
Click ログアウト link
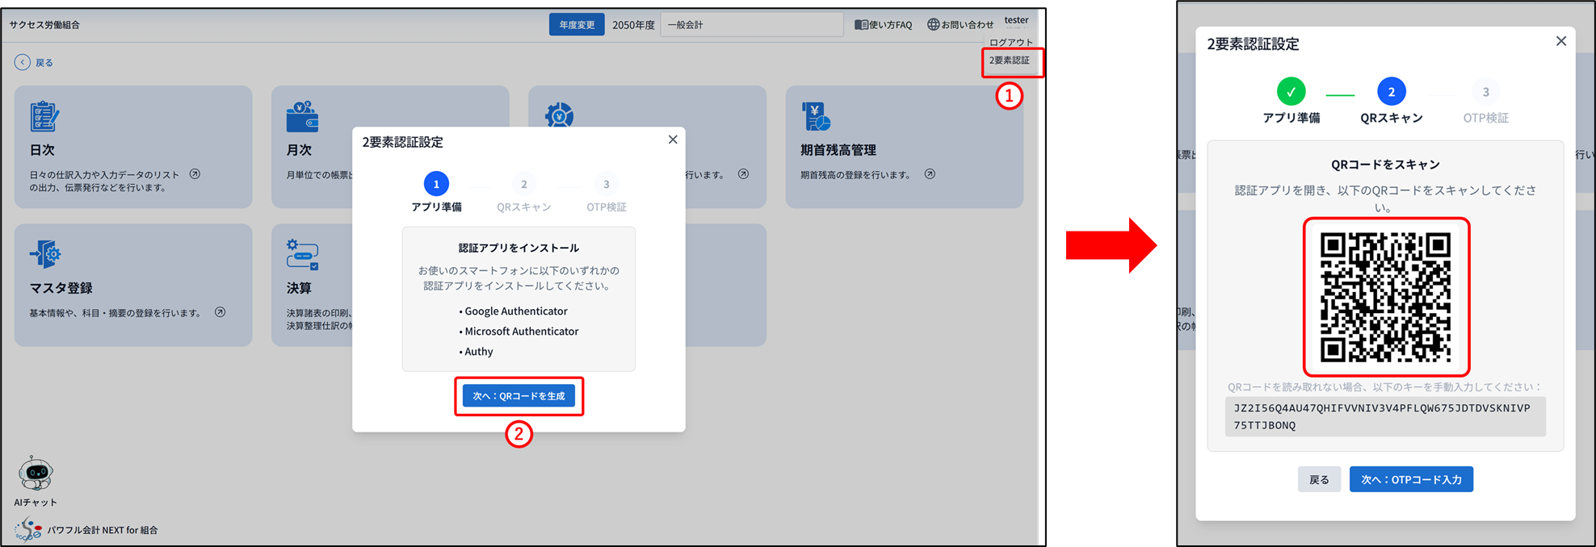pos(1011,42)
